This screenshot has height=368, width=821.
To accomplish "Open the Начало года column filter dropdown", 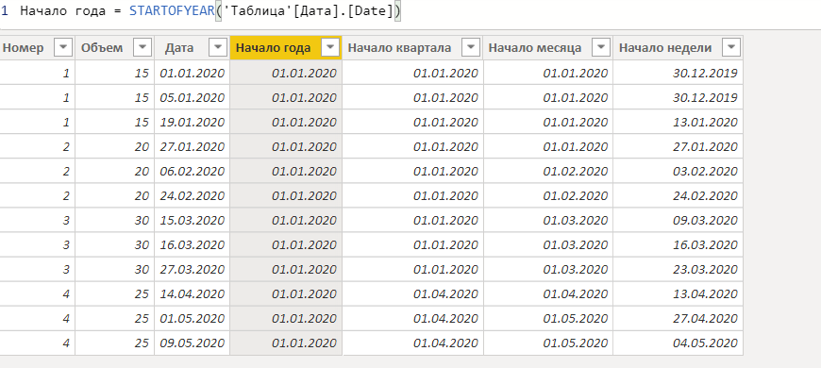I will 330,47.
